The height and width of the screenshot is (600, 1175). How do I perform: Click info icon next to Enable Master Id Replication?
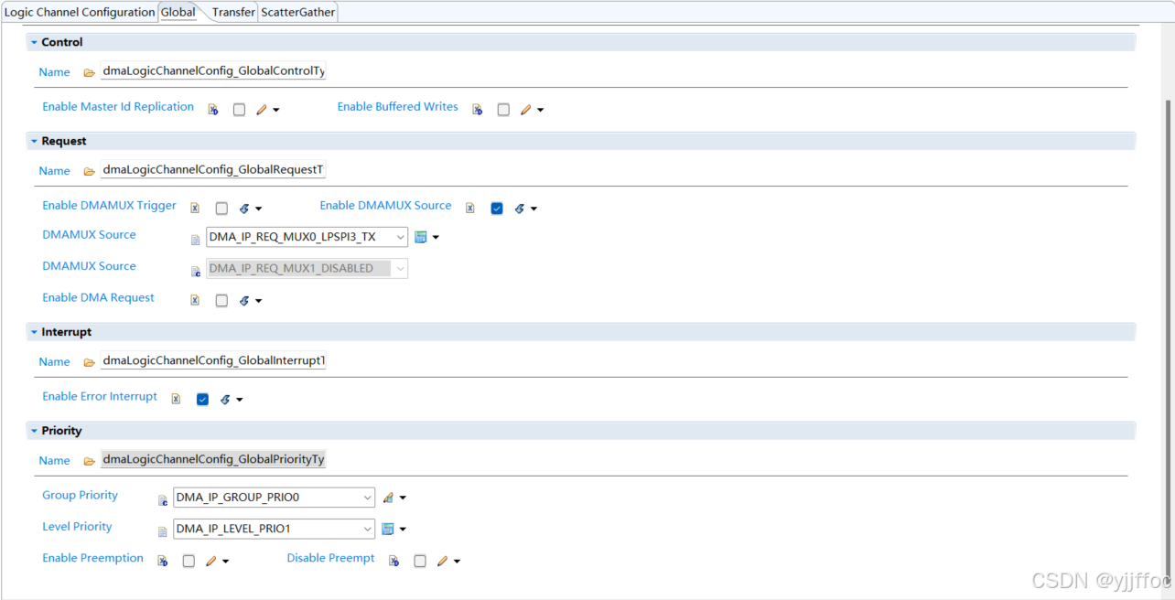pyautogui.click(x=213, y=110)
